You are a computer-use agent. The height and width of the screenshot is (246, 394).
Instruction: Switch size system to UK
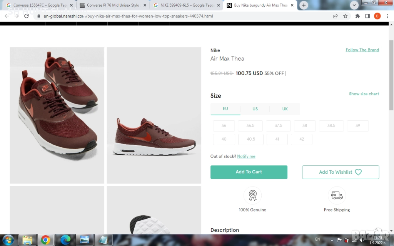[285, 109]
